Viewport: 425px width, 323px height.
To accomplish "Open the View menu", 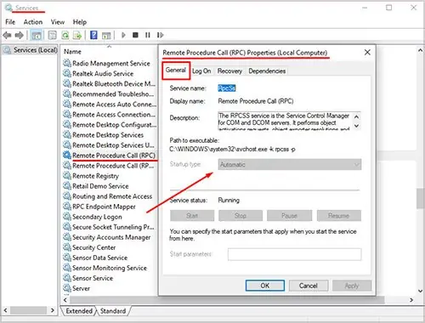I will coord(58,22).
